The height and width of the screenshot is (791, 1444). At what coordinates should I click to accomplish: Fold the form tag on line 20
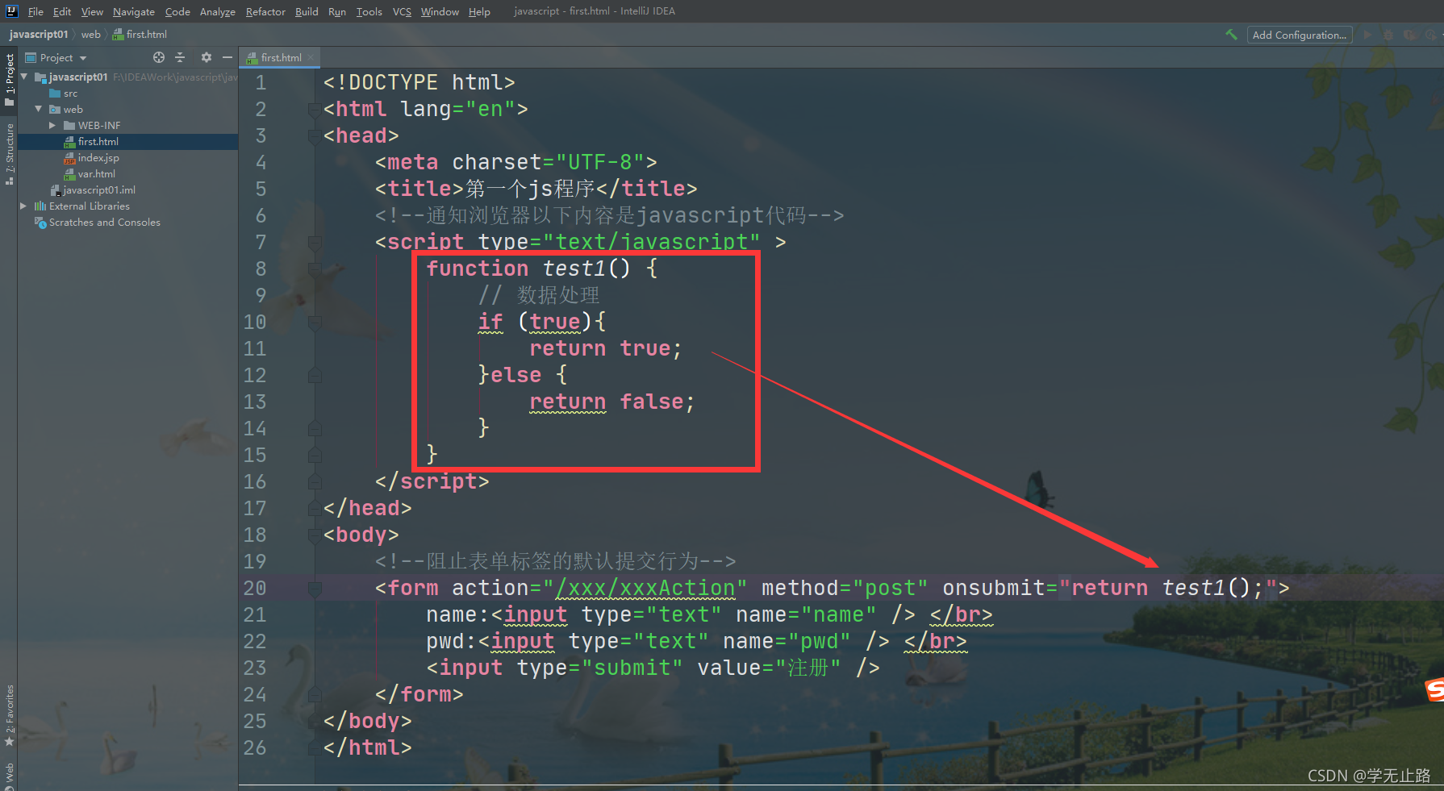click(315, 589)
